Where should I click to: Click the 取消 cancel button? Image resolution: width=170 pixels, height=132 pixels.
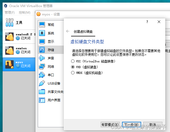click(x=153, y=124)
